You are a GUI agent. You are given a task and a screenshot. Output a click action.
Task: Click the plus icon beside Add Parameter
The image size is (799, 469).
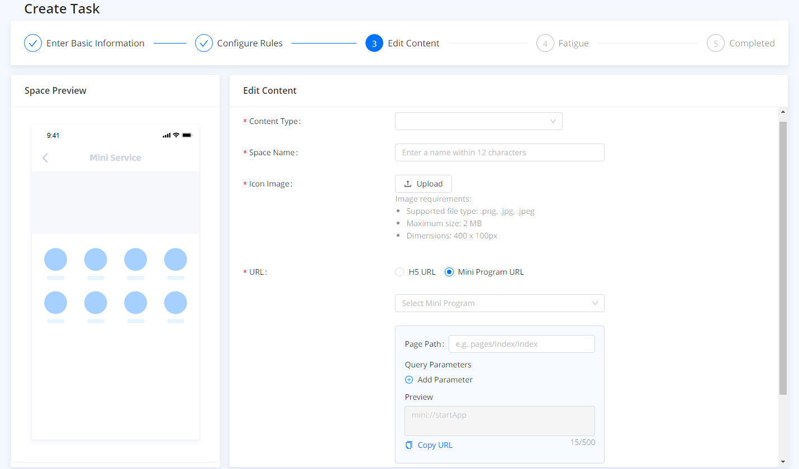(408, 380)
